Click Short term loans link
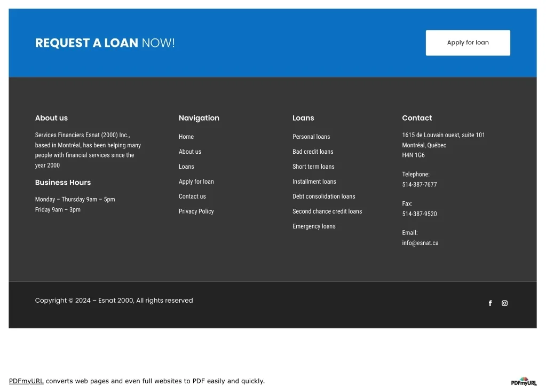The height and width of the screenshot is (386, 546). tap(313, 167)
